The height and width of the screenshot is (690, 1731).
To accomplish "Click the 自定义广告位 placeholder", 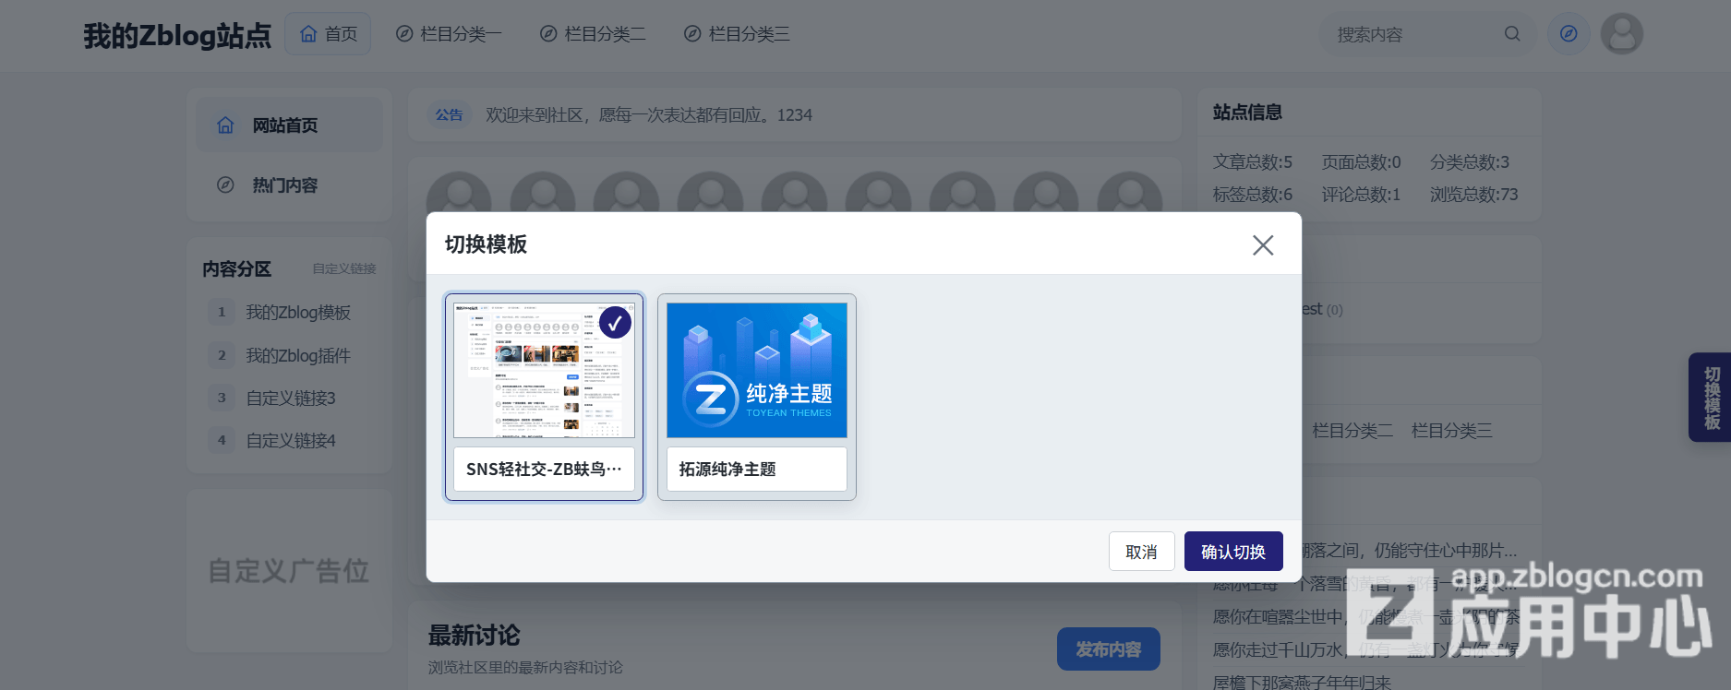I will [x=289, y=571].
